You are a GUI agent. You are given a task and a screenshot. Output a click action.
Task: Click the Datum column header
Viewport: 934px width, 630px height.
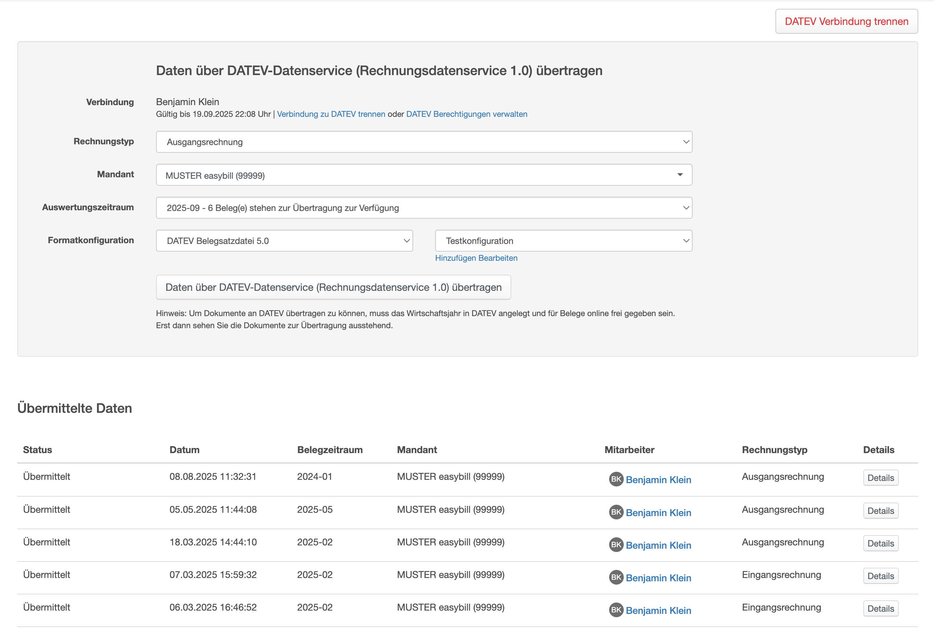tap(184, 449)
